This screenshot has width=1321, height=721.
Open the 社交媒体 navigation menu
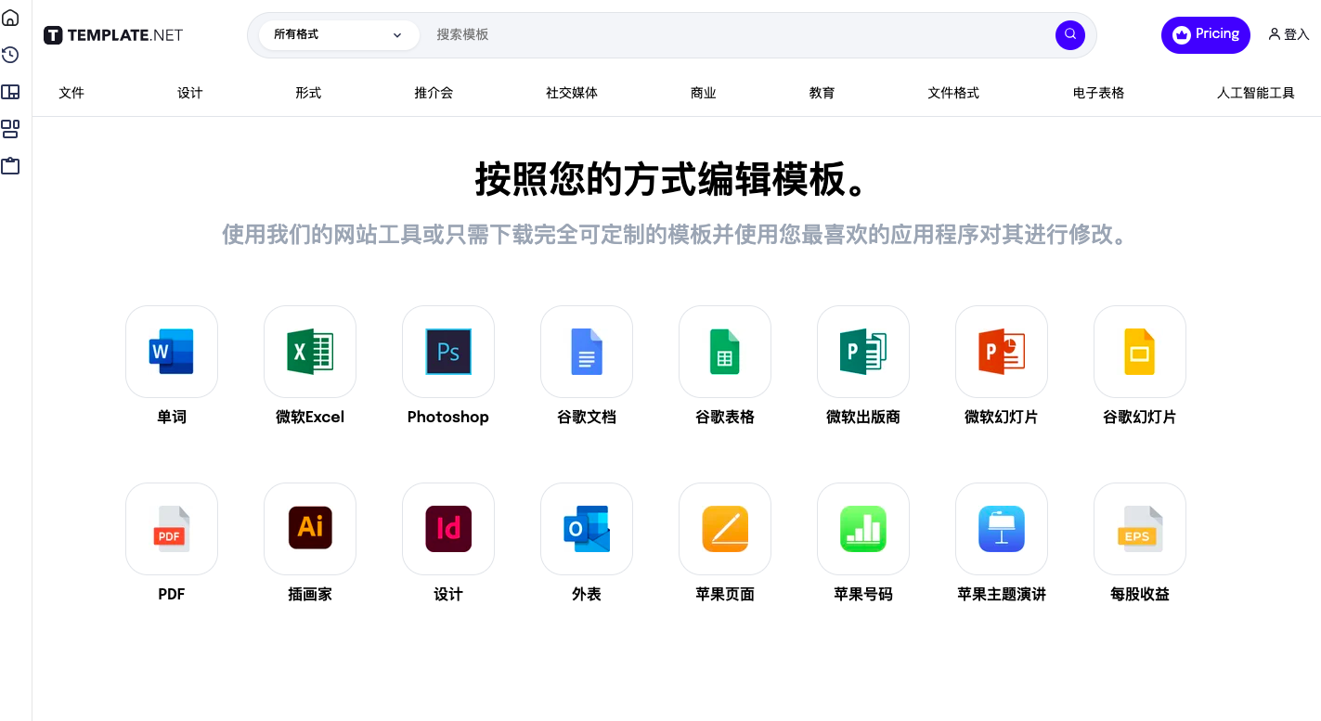click(572, 93)
